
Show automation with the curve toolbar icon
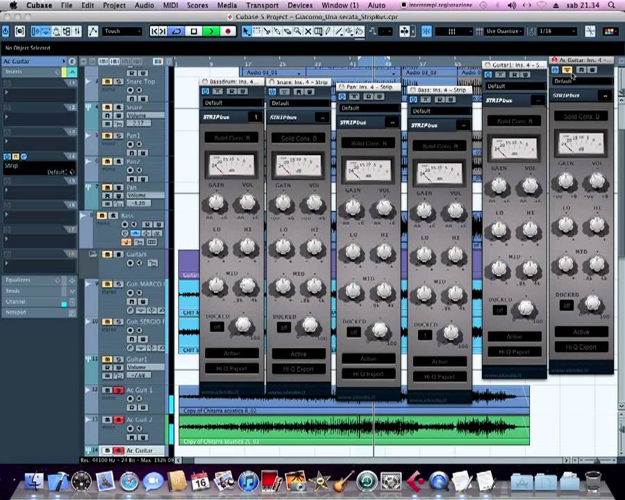coord(93,31)
